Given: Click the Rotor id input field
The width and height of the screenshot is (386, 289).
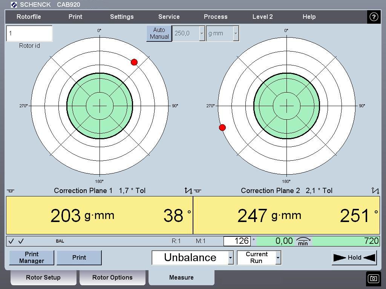Looking at the screenshot, I should [29, 33].
